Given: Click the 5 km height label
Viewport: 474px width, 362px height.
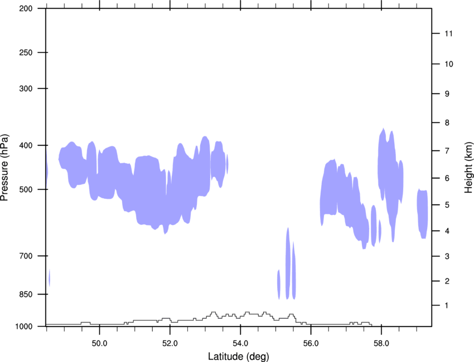Looking at the screenshot, I should click(x=447, y=205).
